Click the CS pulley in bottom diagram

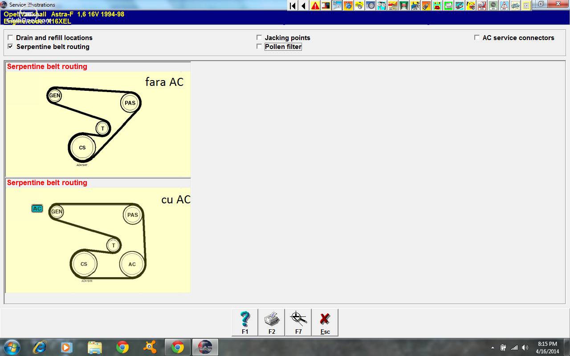pyautogui.click(x=84, y=264)
